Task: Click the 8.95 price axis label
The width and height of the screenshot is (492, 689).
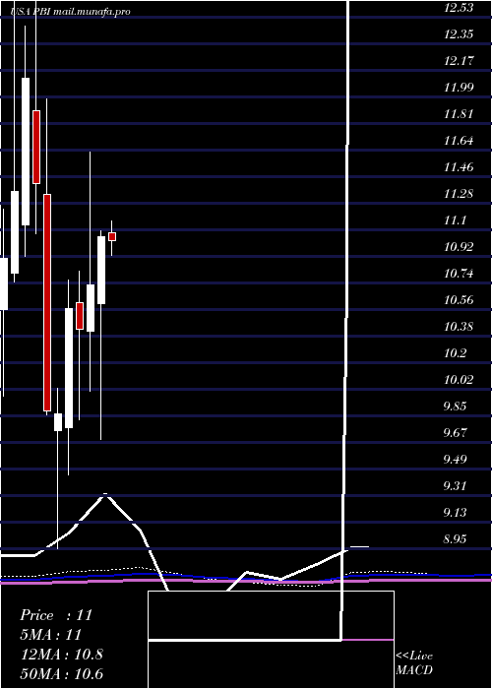Action: 455,539
